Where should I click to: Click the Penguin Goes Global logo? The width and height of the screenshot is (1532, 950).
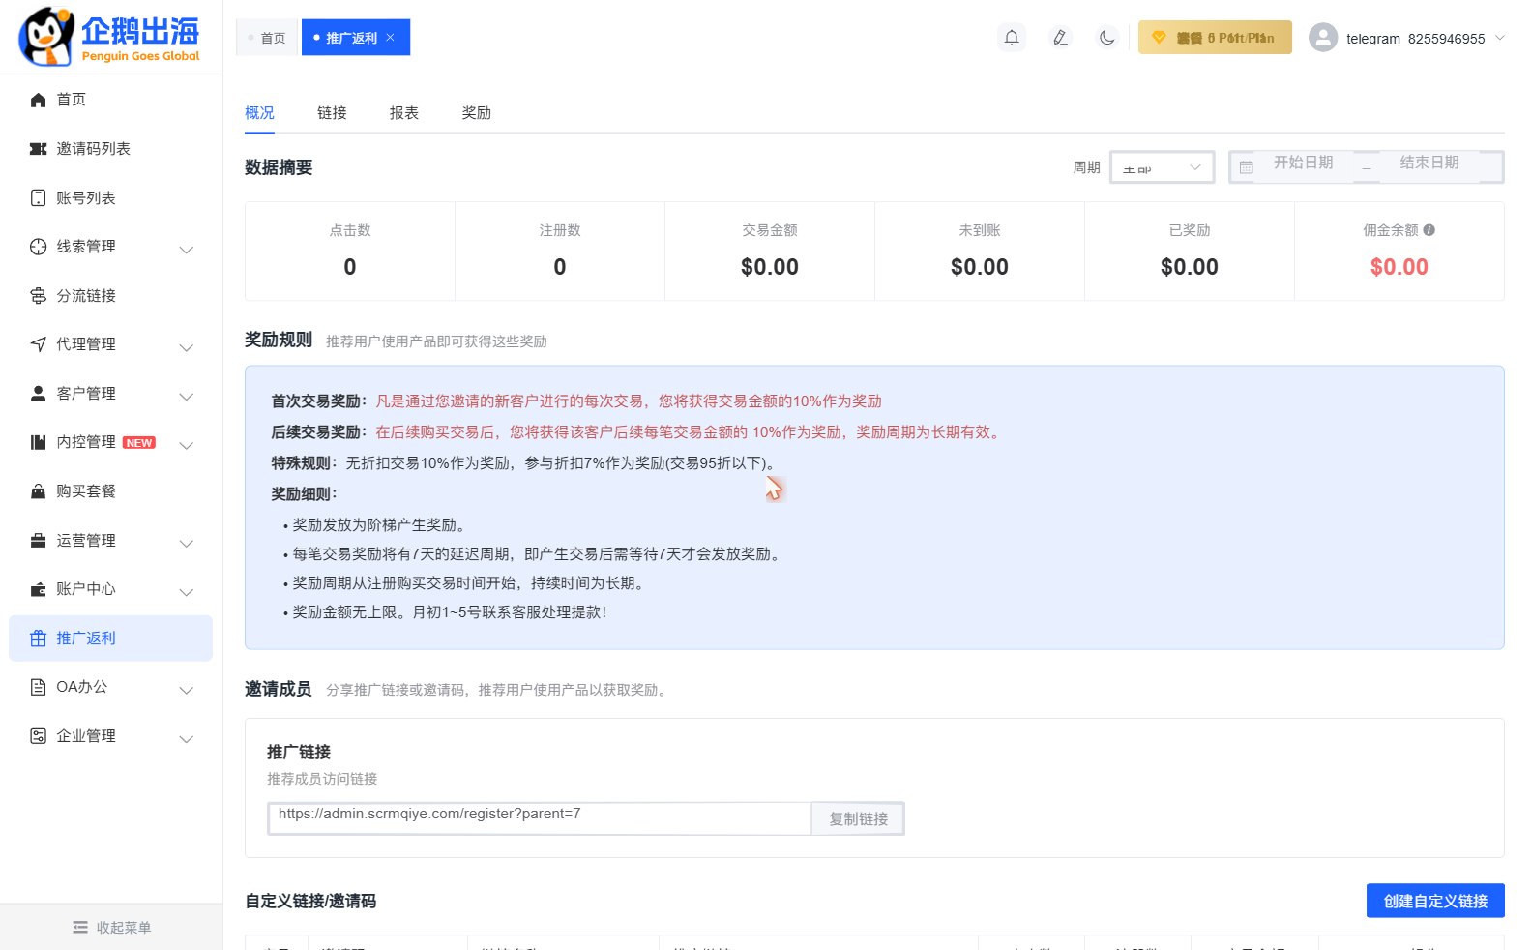(109, 37)
